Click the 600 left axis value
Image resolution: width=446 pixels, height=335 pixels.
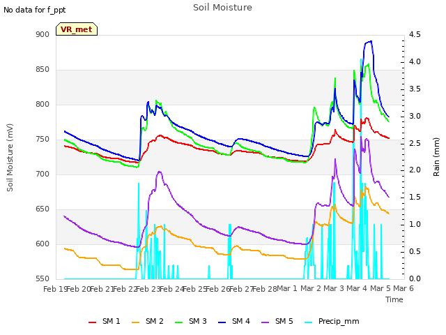click(x=43, y=244)
